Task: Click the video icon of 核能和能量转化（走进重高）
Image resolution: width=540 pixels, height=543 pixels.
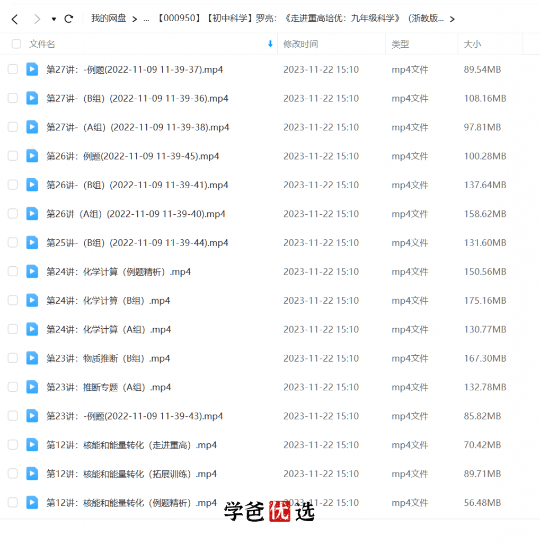Action: click(32, 445)
